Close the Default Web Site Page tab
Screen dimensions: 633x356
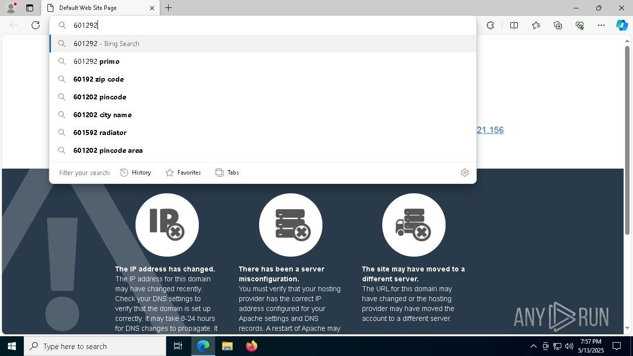[152, 8]
